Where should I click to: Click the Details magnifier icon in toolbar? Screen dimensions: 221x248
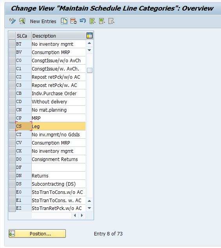click(22, 21)
